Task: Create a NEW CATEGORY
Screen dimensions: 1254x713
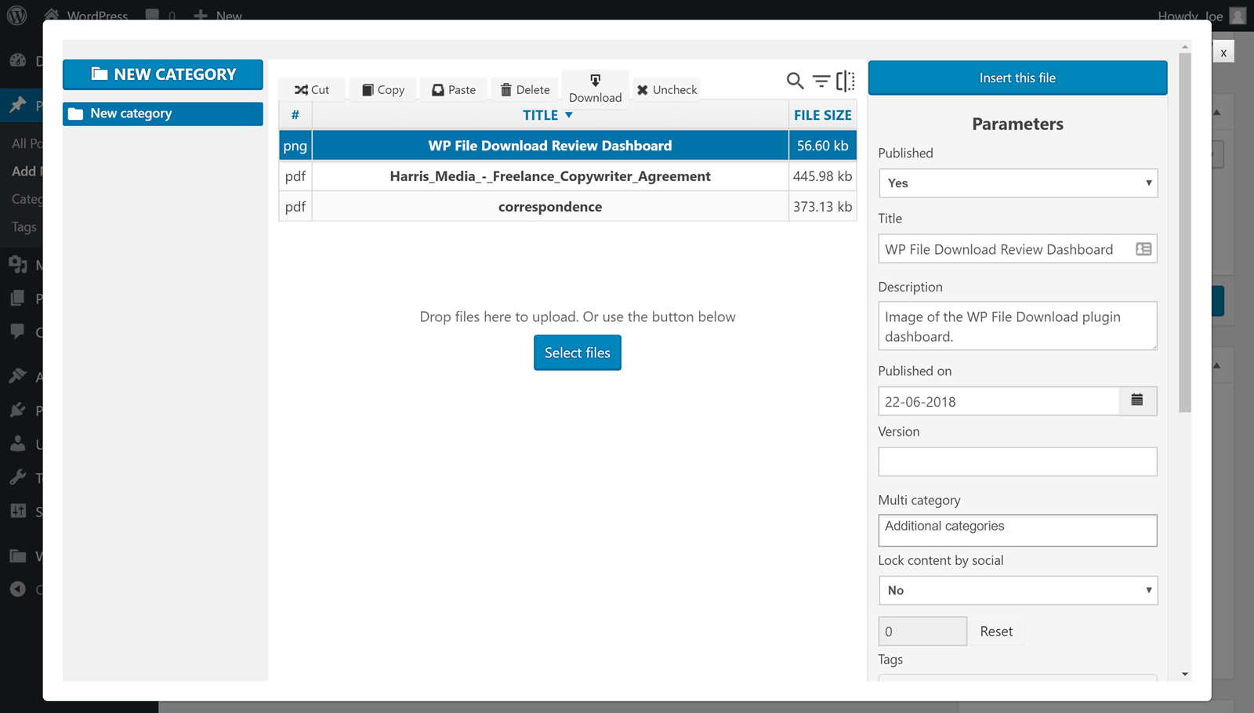Action: [163, 74]
